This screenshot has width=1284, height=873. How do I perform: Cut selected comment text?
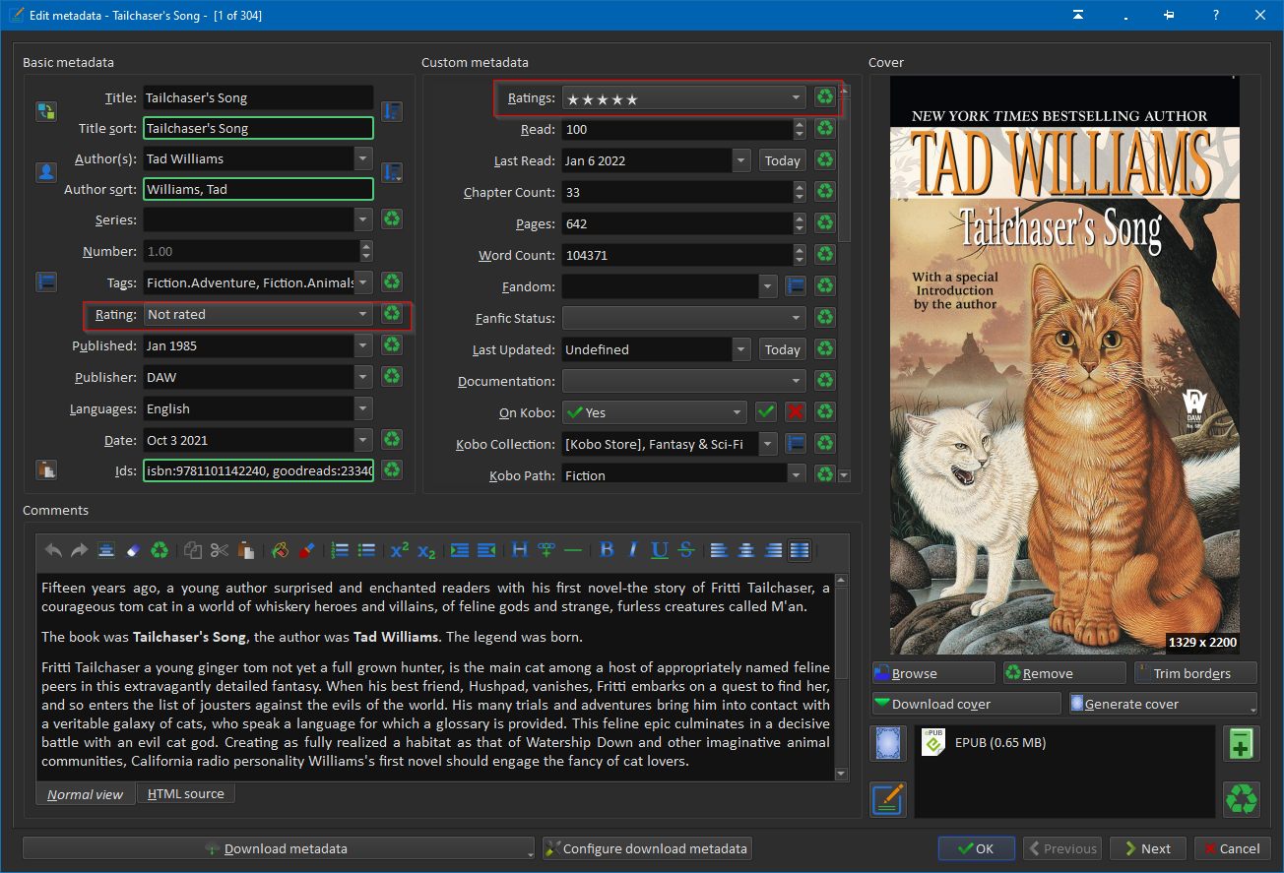click(220, 550)
